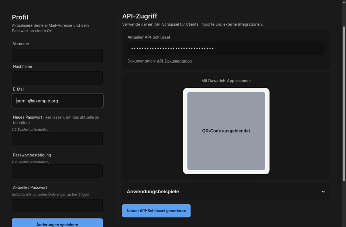346x227 pixels.
Task: Click the Neues Passwort input field
Action: point(57,138)
